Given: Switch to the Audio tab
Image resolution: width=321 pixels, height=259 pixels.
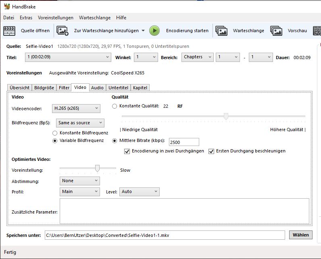Looking at the screenshot, I should [97, 88].
